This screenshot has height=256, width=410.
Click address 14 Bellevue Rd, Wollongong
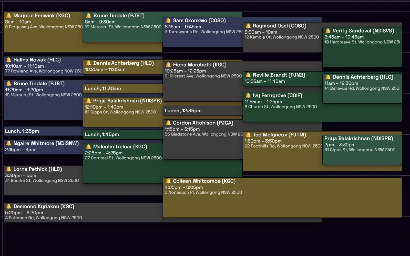click(362, 88)
